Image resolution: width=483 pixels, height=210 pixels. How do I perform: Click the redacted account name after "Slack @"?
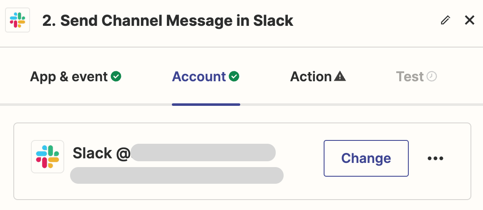pos(203,152)
